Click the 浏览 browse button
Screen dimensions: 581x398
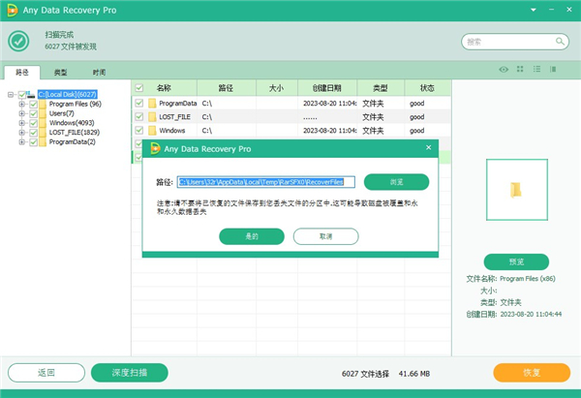pos(396,181)
